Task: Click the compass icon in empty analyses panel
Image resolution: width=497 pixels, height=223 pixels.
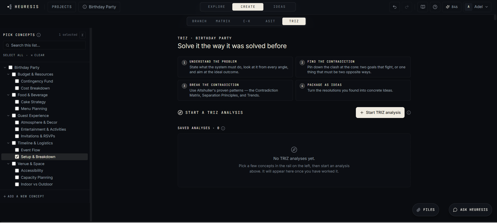Action: pyautogui.click(x=294, y=150)
